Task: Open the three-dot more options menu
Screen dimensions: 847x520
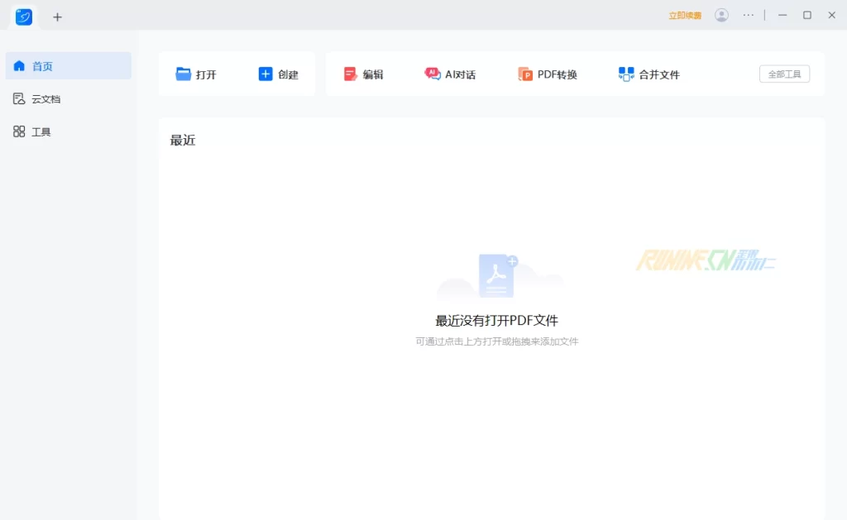Action: (x=749, y=15)
